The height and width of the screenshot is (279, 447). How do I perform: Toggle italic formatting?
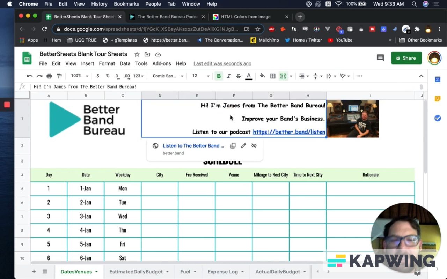(x=229, y=76)
